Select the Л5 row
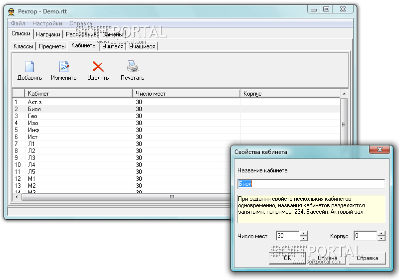 (x=122, y=172)
